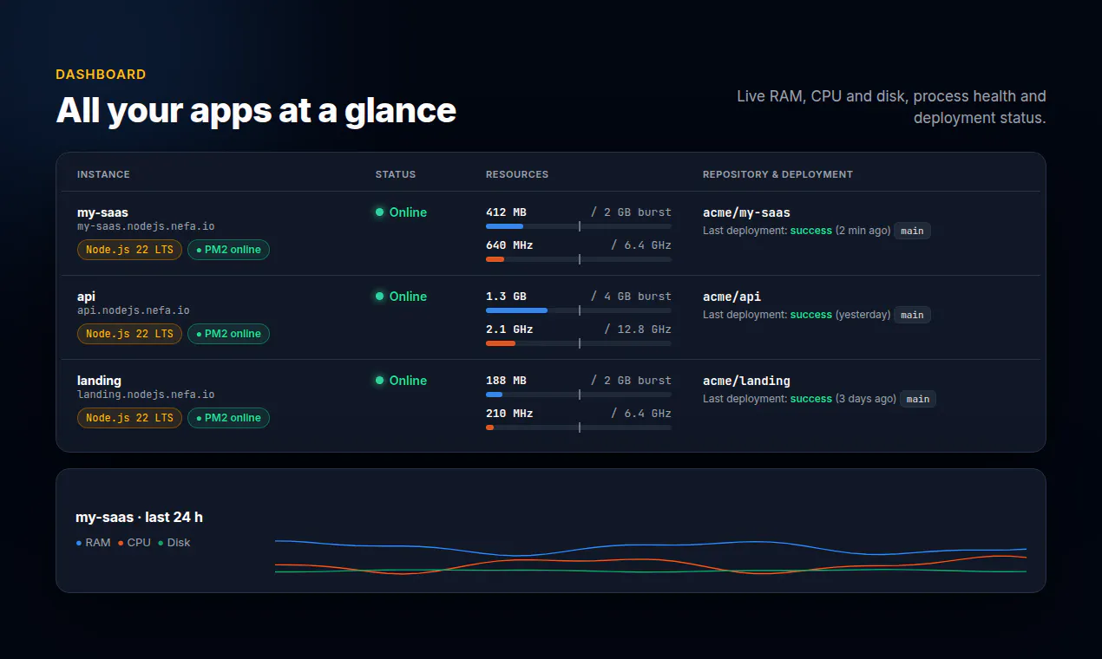Click the All your apps at a glance heading
The width and height of the screenshot is (1102, 659).
(x=256, y=110)
